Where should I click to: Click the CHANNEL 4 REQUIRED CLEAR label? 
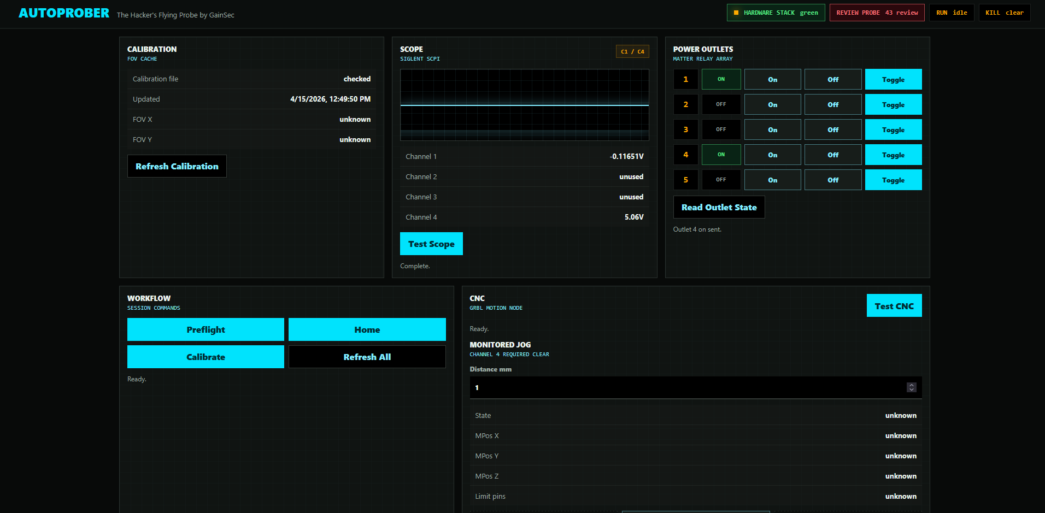coord(509,354)
